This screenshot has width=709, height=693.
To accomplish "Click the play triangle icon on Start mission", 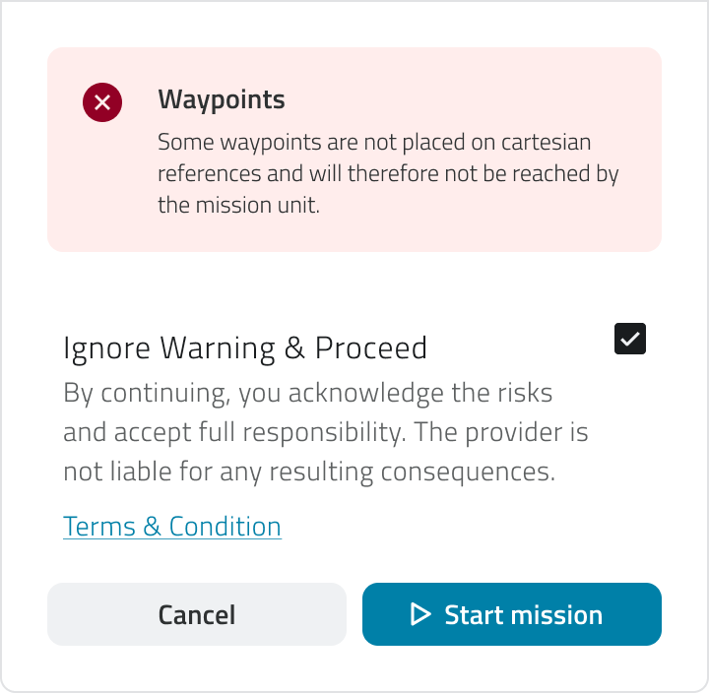I will (420, 614).
